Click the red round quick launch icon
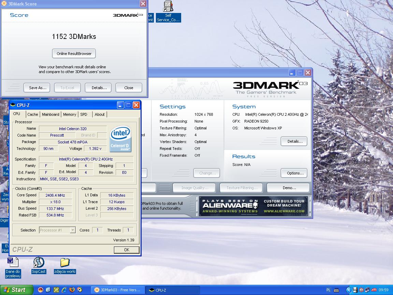Screen dimensions: 393x295 [x=40, y=290]
